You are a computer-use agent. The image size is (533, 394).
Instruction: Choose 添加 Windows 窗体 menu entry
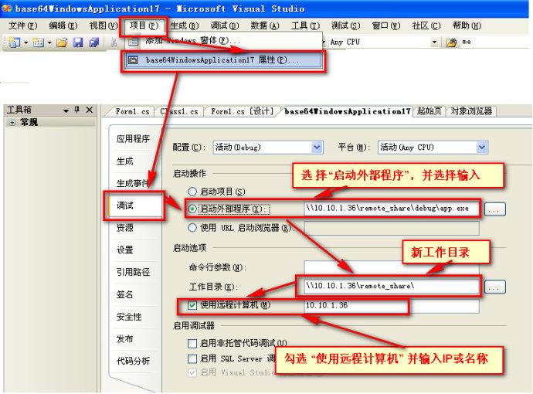(224, 41)
